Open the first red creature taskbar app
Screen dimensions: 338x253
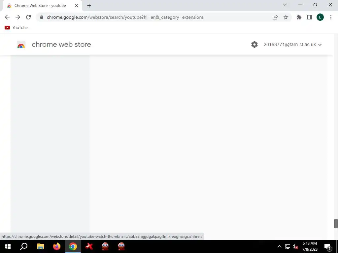click(x=105, y=246)
